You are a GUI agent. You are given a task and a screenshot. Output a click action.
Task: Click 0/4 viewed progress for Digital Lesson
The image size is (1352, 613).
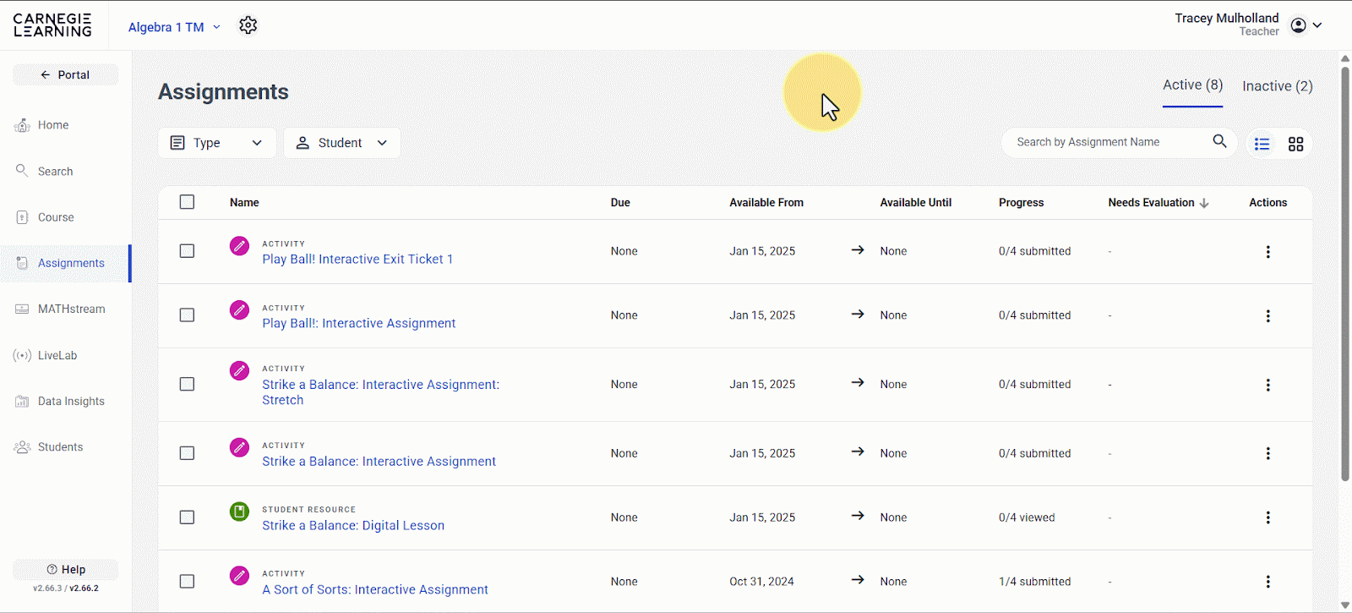1027,517
